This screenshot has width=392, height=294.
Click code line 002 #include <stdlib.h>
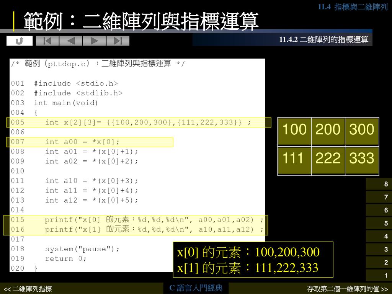pos(67,93)
